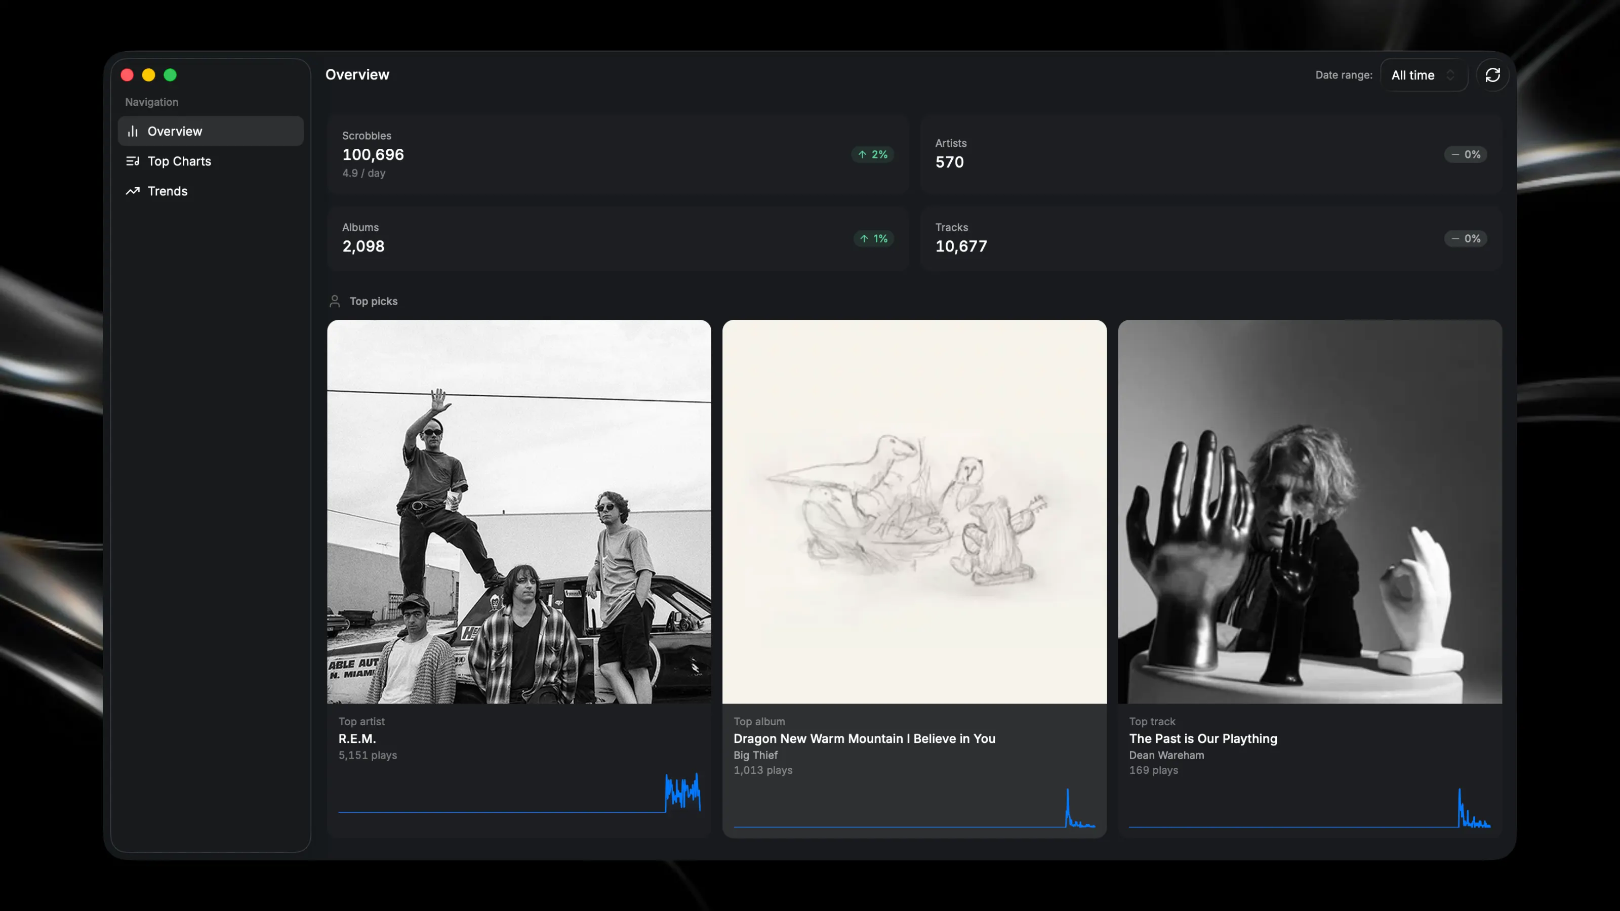Click the Tracks 0% change badge
Screen dimensions: 1620x911
(1465, 238)
